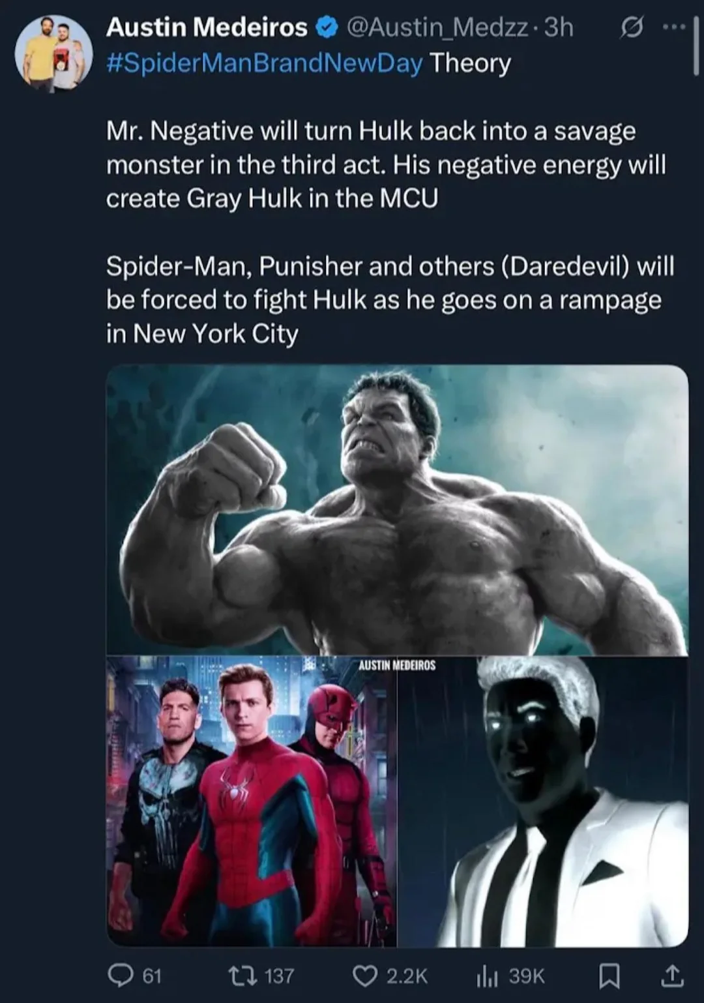Click the 137 reposts count
The width and height of the screenshot is (704, 1003).
(280, 976)
